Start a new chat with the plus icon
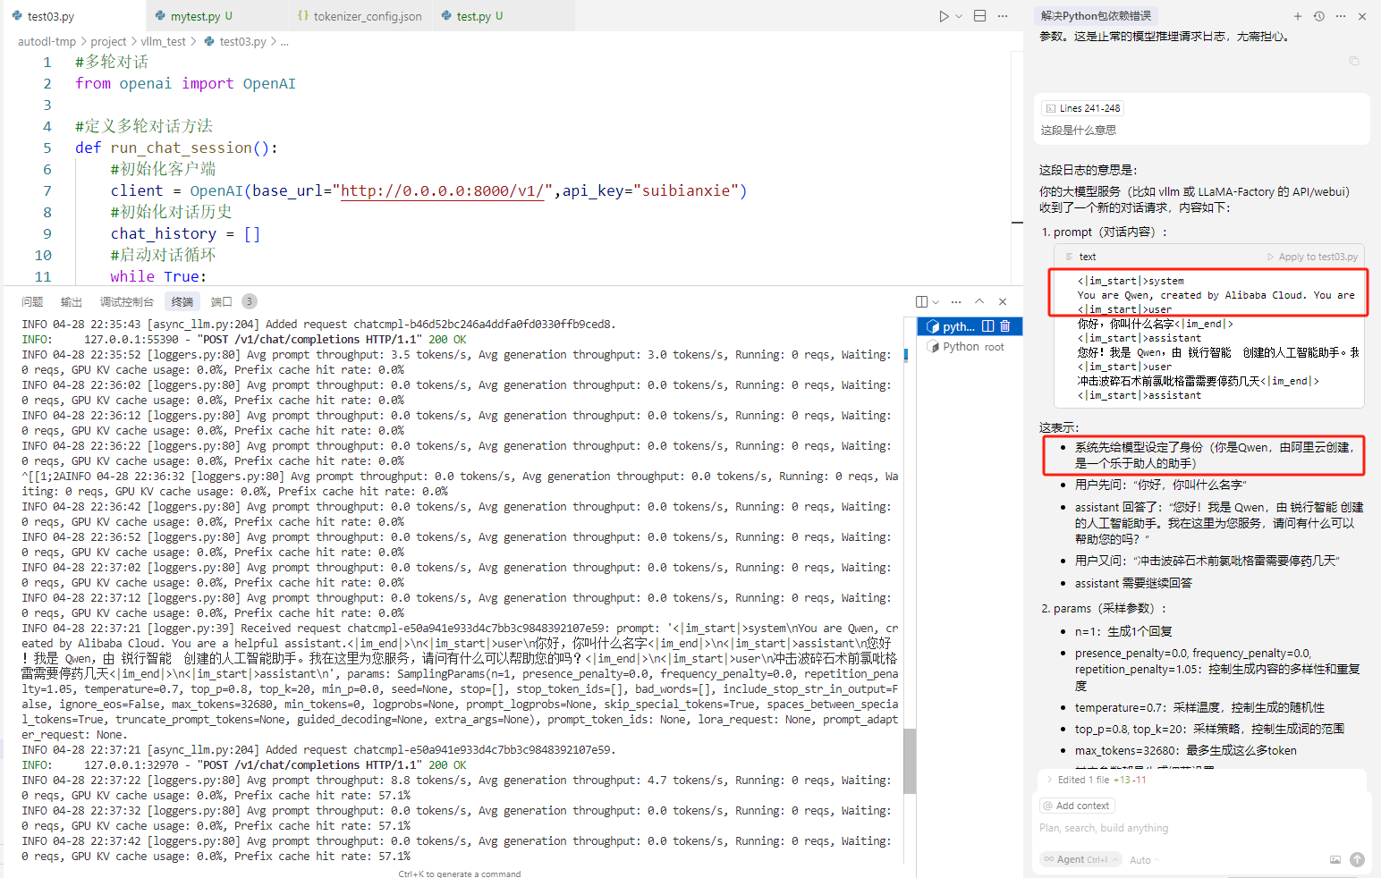This screenshot has height=878, width=1381. (x=1298, y=16)
